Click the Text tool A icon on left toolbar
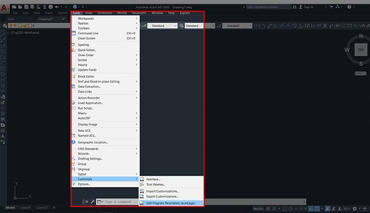This screenshot has width=370, height=213. (x=3, y=136)
